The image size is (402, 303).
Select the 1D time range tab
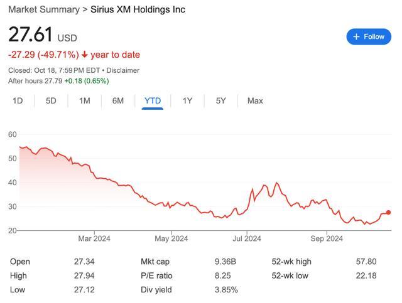click(x=18, y=100)
